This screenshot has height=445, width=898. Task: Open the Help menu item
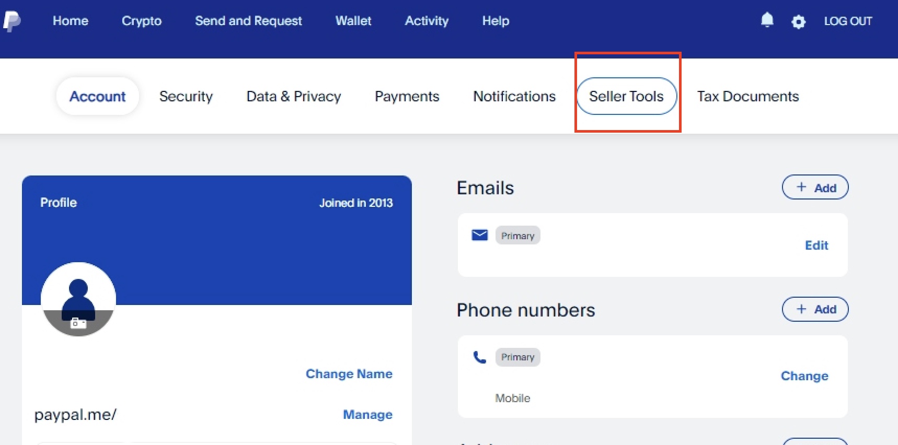coord(496,21)
